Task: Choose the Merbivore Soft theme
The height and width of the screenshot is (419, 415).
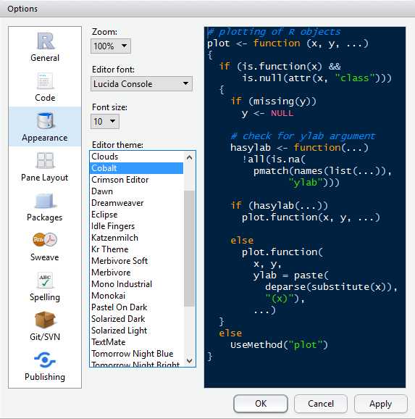Action: (x=136, y=261)
